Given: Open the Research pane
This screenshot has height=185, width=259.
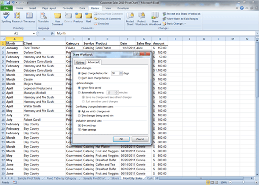Looking at the screenshot, I should (17, 17).
